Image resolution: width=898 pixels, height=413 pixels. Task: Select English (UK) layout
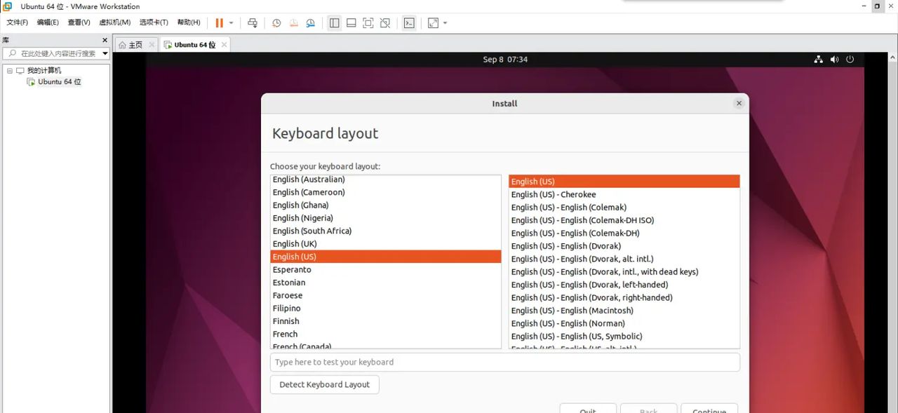[x=386, y=244]
